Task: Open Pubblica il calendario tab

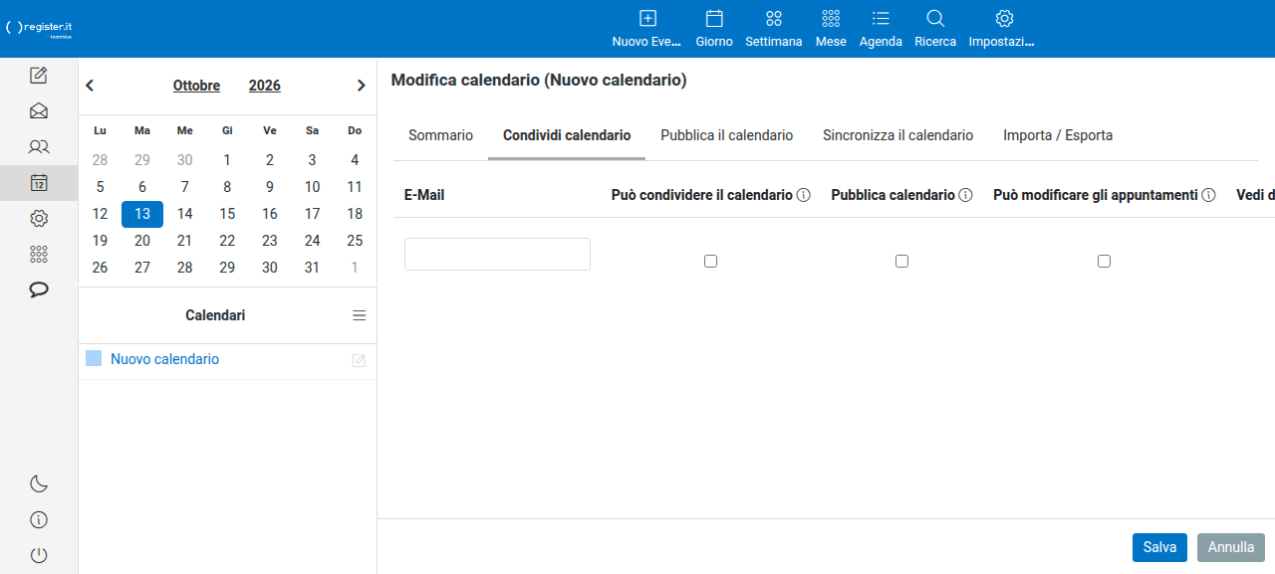Action: tap(727, 135)
